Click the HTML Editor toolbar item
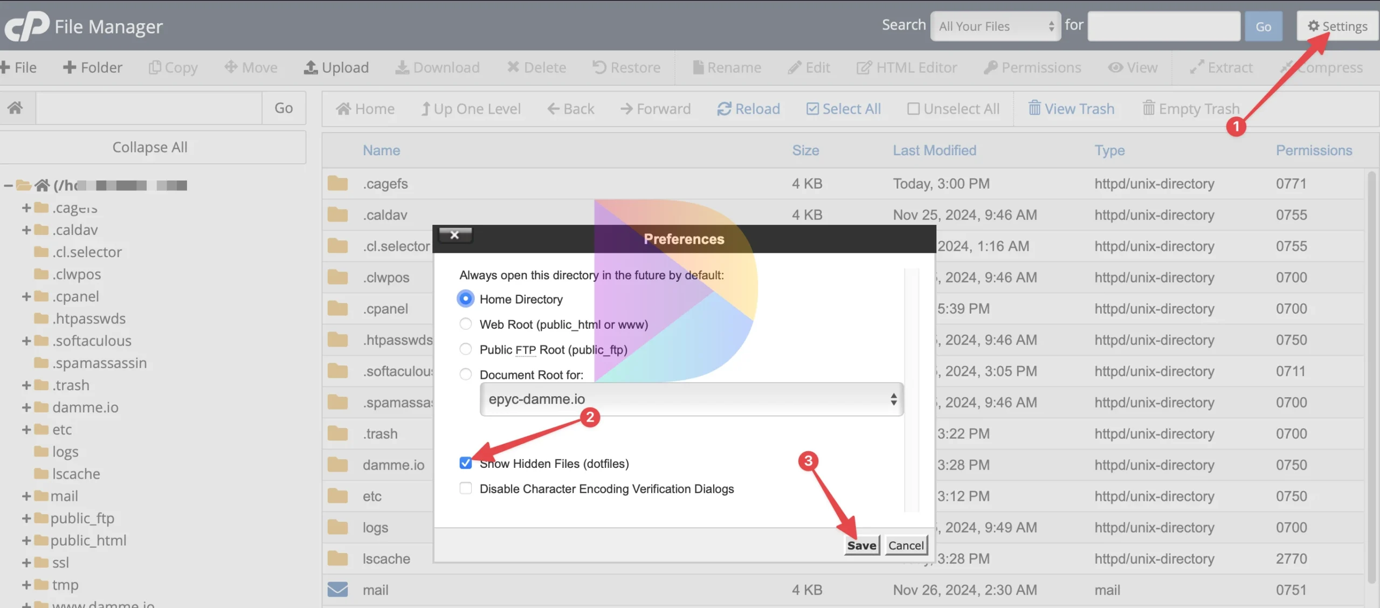 907,67
